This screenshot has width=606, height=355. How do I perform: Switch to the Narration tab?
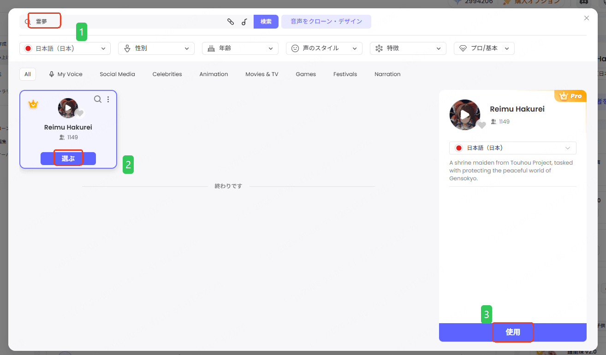tap(387, 74)
